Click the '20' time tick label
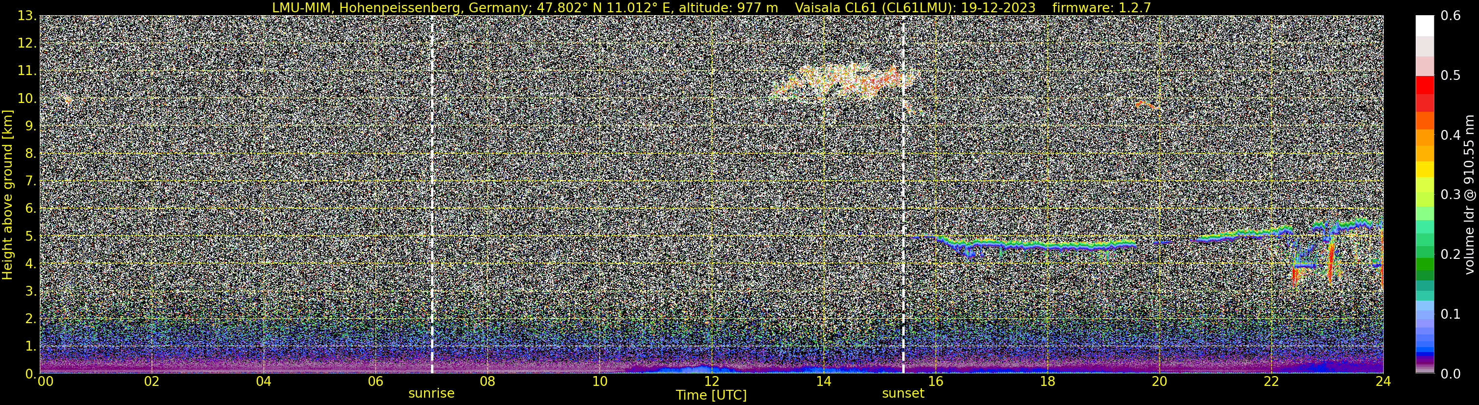Viewport: 1479px width, 405px height. (x=1159, y=381)
